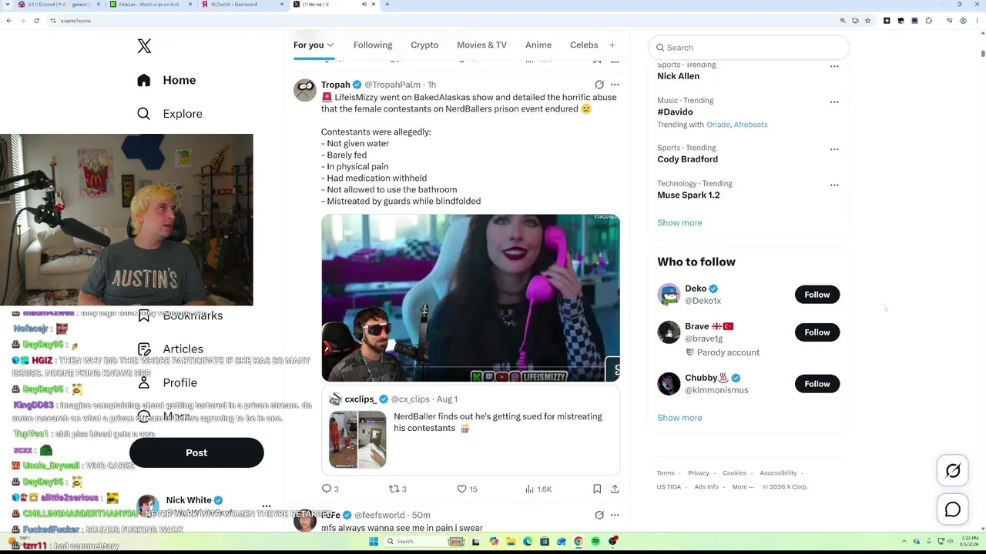View analytics showing 1.6K views

pyautogui.click(x=538, y=489)
